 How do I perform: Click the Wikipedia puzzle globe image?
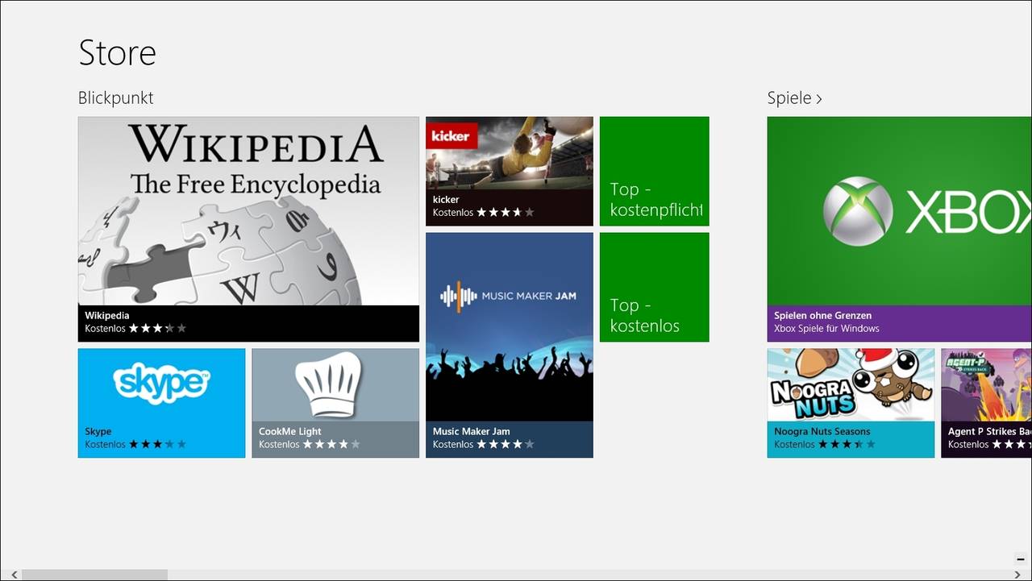[219, 250]
